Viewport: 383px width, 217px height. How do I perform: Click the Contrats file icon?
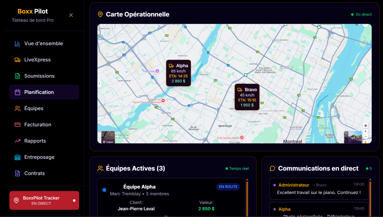tap(18, 173)
